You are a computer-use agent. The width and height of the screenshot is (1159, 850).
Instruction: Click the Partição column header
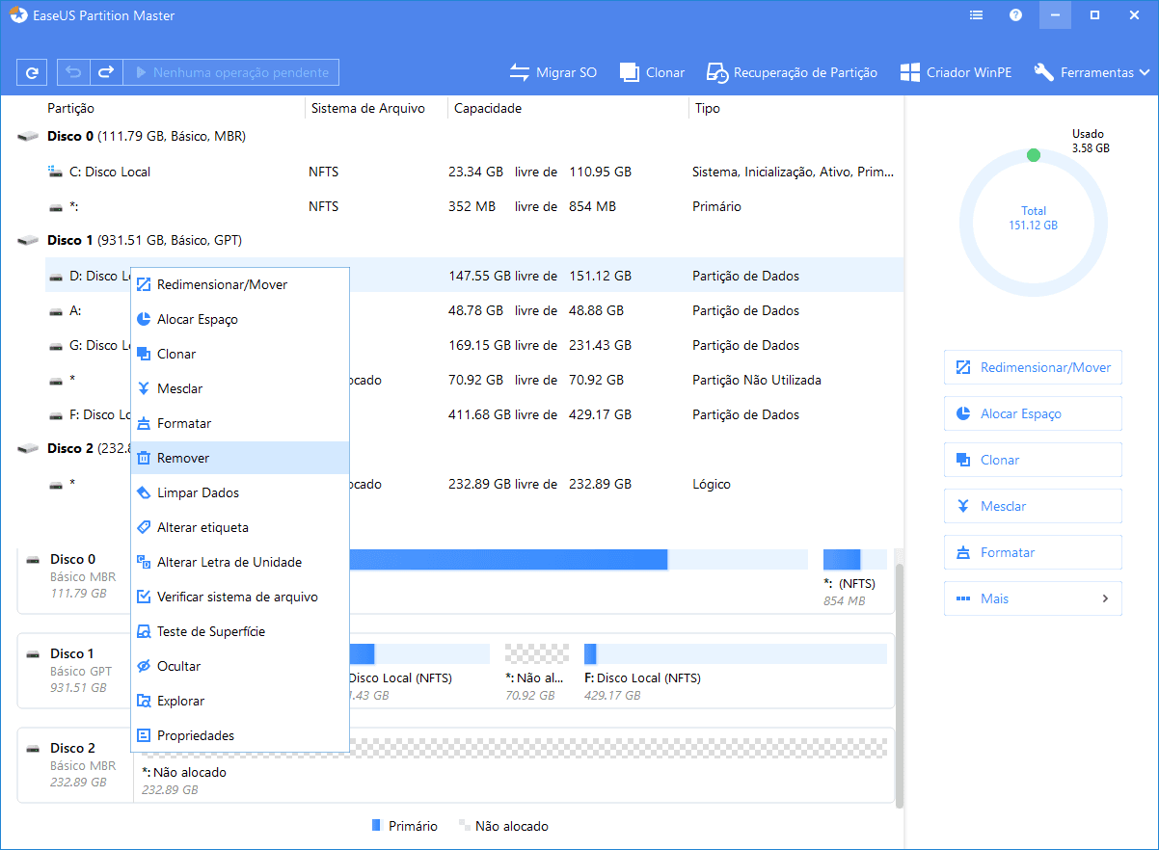coord(70,109)
